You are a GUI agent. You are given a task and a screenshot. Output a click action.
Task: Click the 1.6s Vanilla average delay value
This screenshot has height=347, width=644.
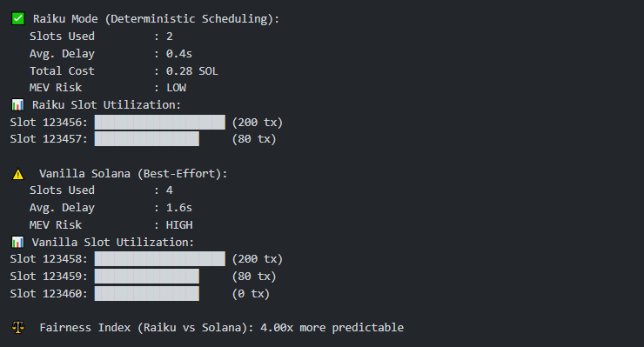[x=179, y=208]
